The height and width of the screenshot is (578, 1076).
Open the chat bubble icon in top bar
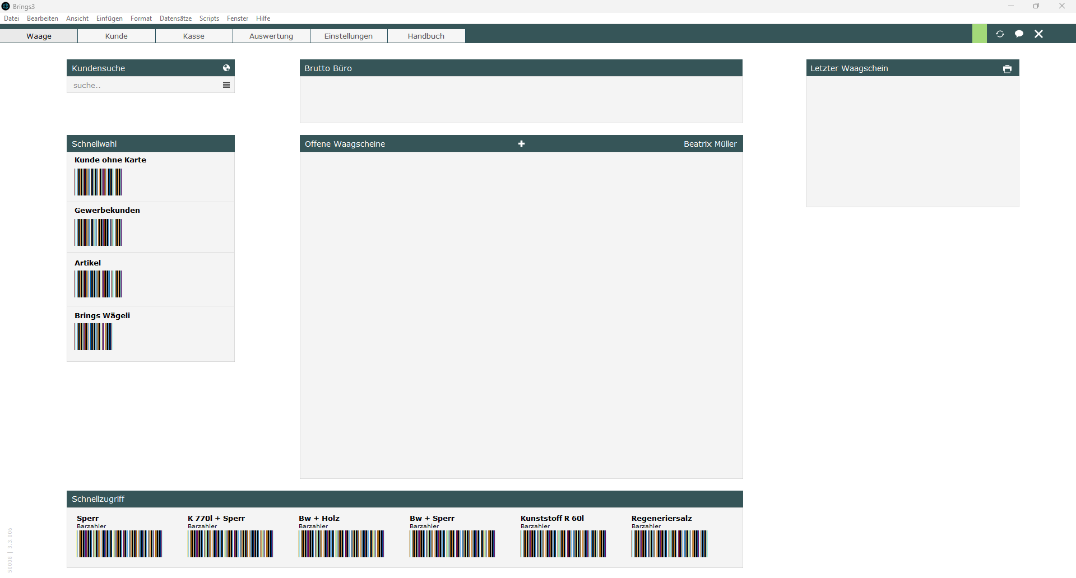(1019, 34)
